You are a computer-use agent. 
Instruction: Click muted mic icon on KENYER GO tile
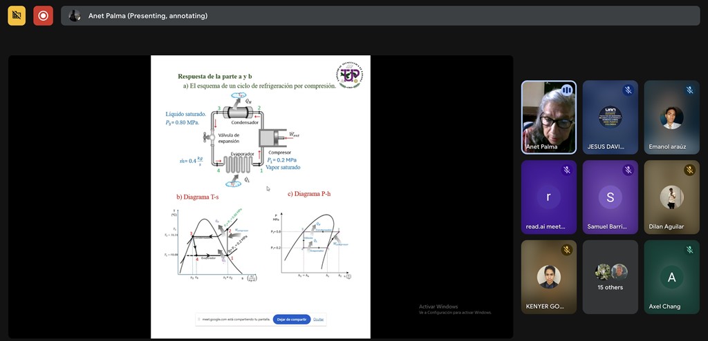coord(566,250)
